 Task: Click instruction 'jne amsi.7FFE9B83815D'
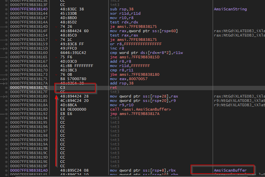[135, 57]
